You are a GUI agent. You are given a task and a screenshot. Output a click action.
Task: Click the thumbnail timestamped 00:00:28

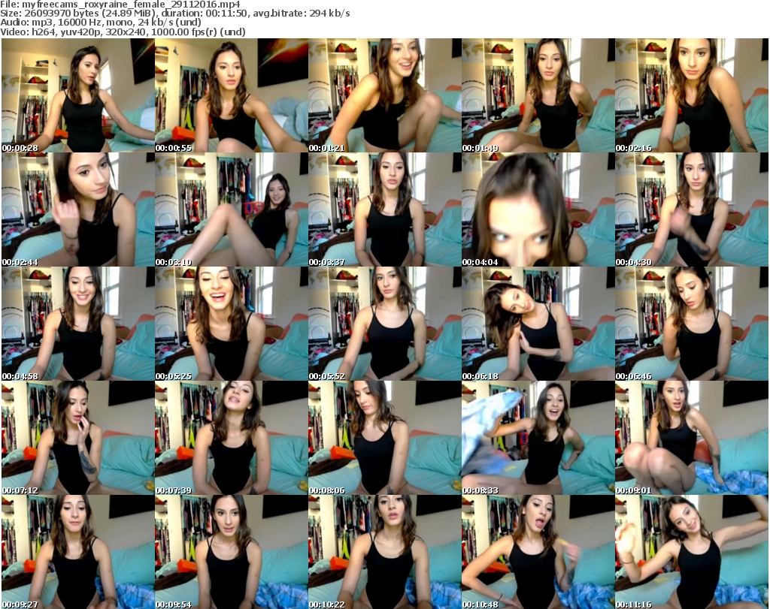coord(77,95)
